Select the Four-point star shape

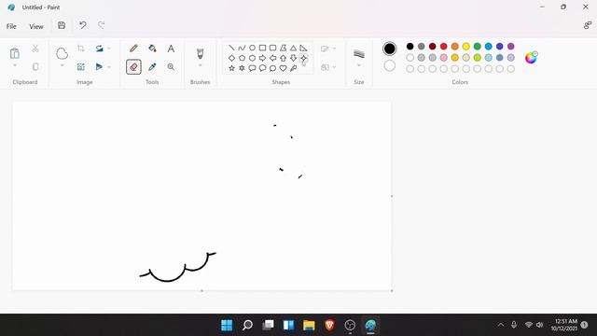[x=303, y=58]
